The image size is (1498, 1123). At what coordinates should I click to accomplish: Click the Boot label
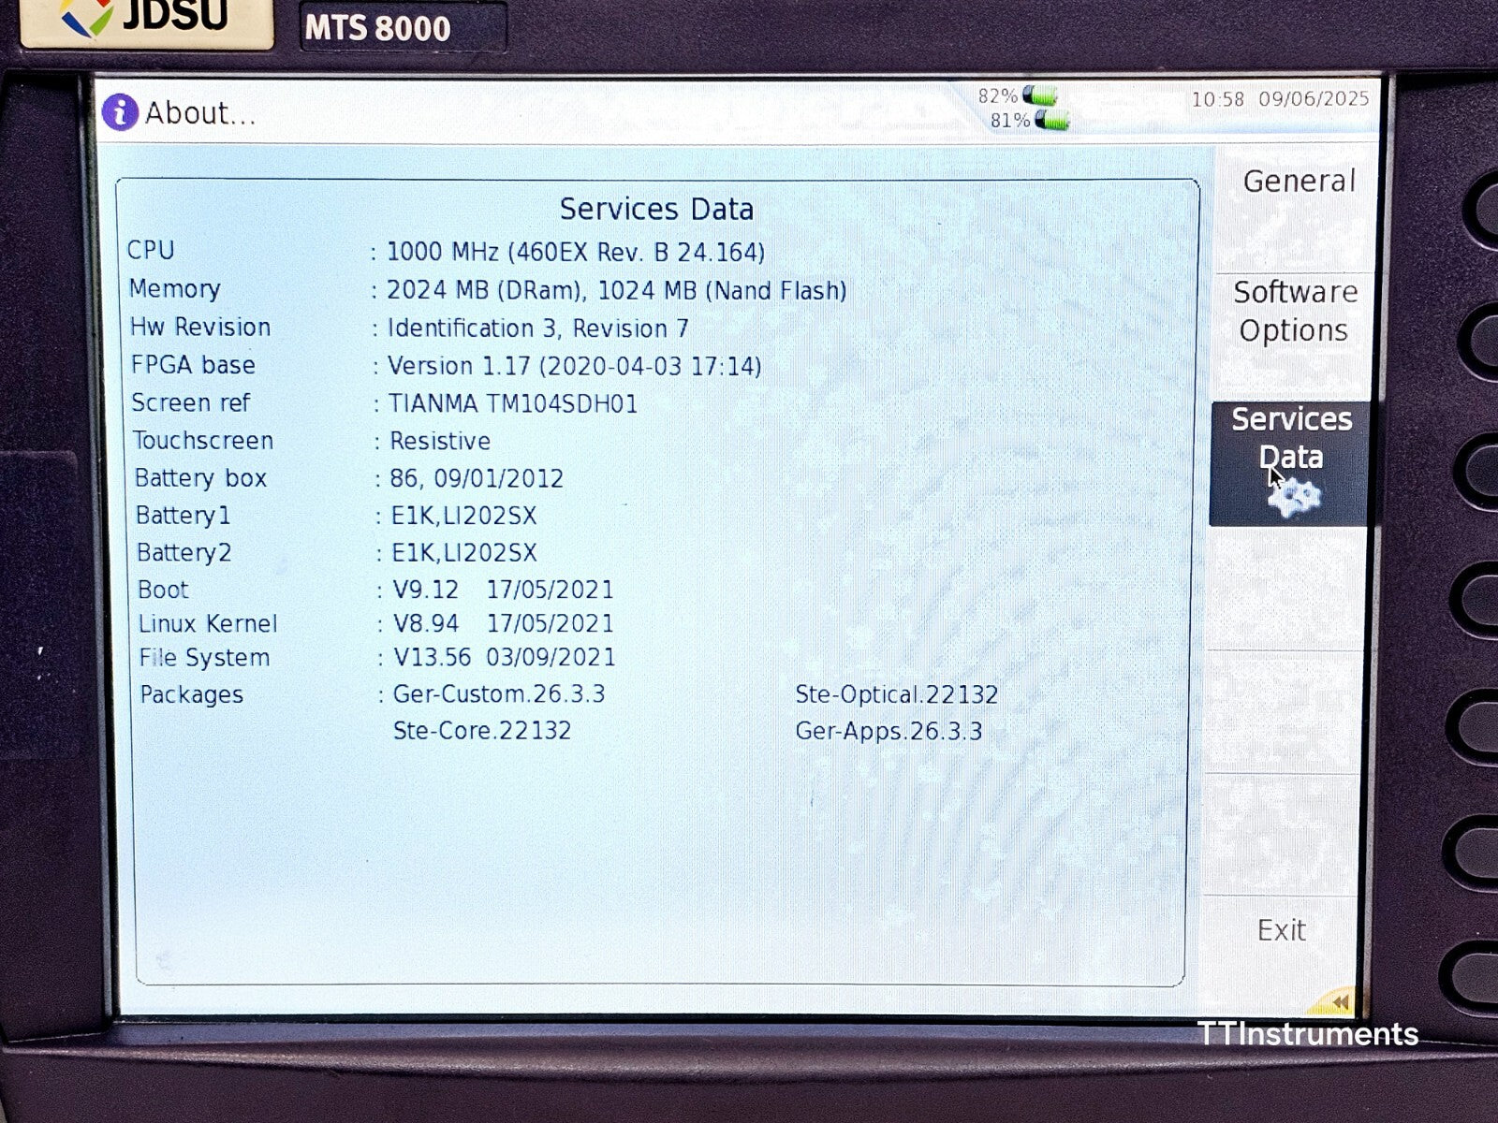point(163,590)
